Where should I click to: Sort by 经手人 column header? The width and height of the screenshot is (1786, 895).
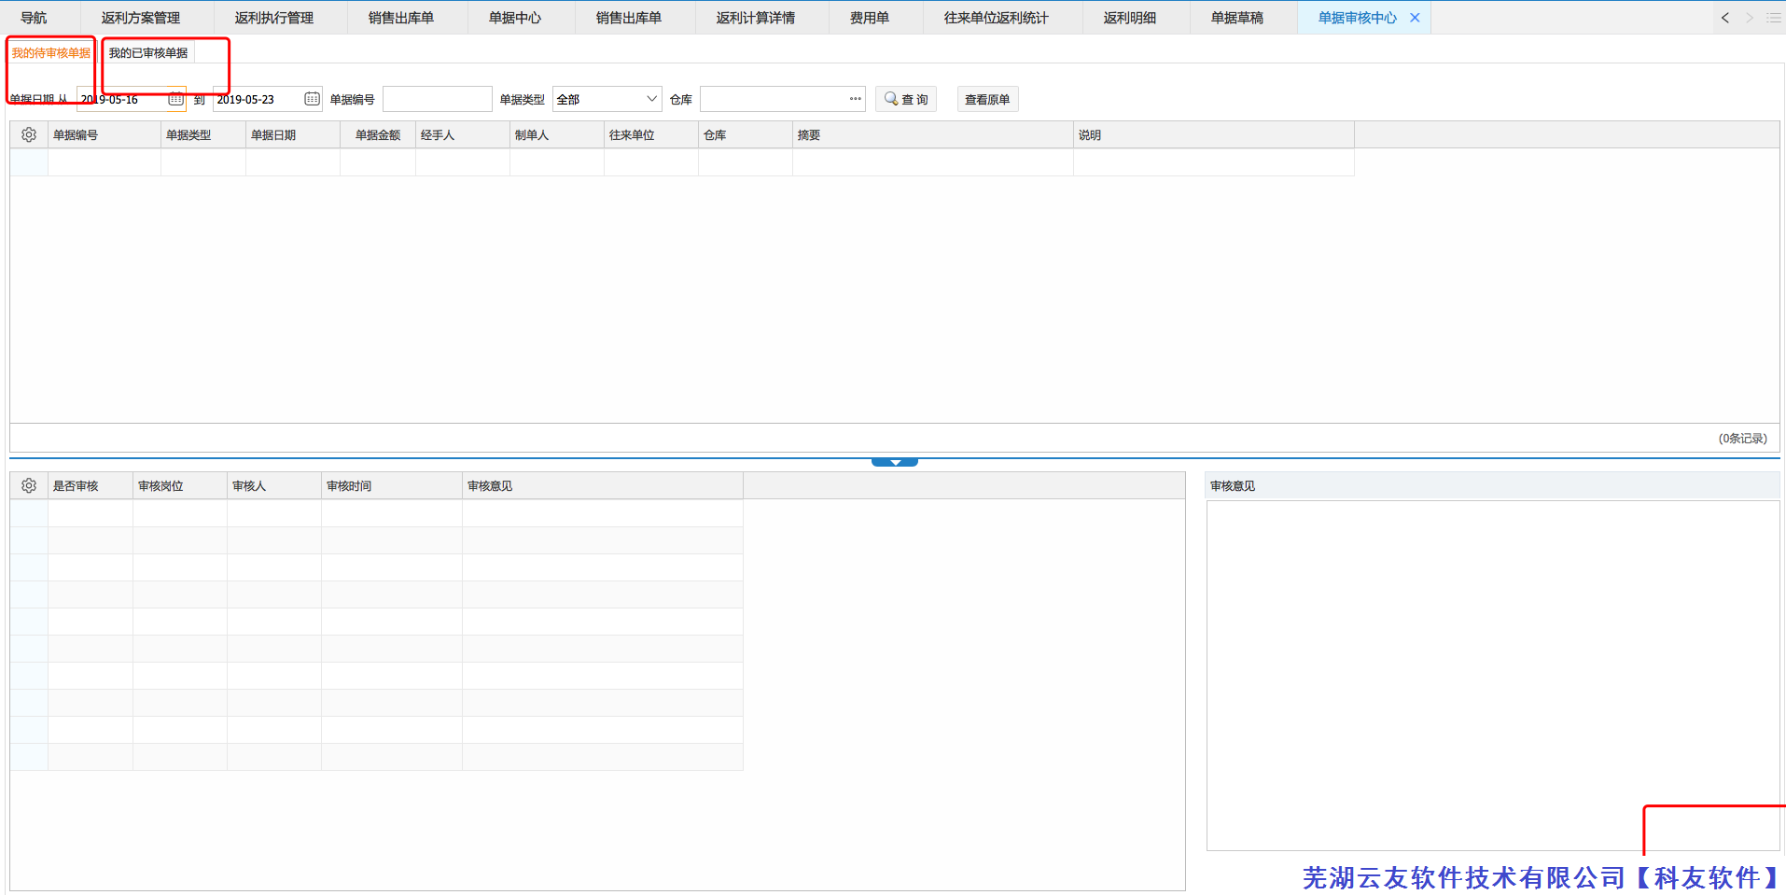(x=463, y=135)
